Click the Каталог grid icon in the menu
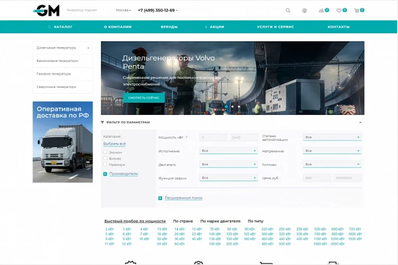 49,26
